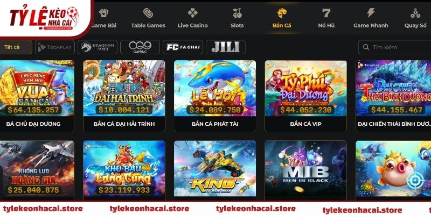The image size is (431, 215).
Task: Open Live Casino clubs icon
Action: click(192, 13)
